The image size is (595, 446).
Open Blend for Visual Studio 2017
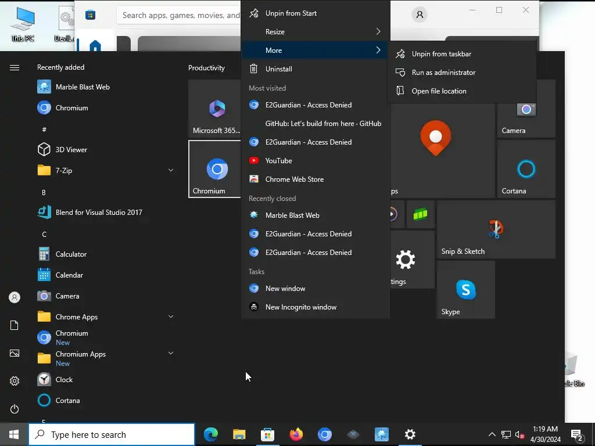coord(105,212)
